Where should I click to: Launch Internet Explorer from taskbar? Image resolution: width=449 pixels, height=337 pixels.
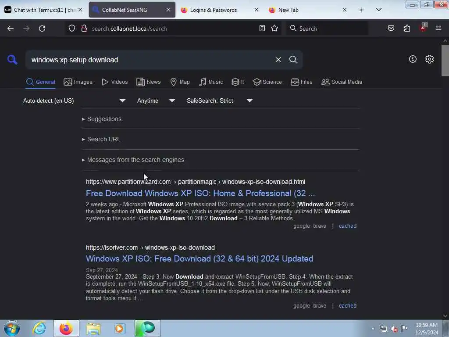tap(39, 328)
